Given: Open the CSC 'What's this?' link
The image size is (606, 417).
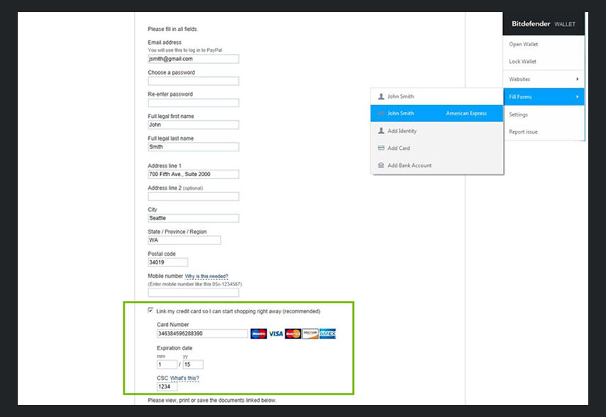Looking at the screenshot, I should pyautogui.click(x=184, y=379).
